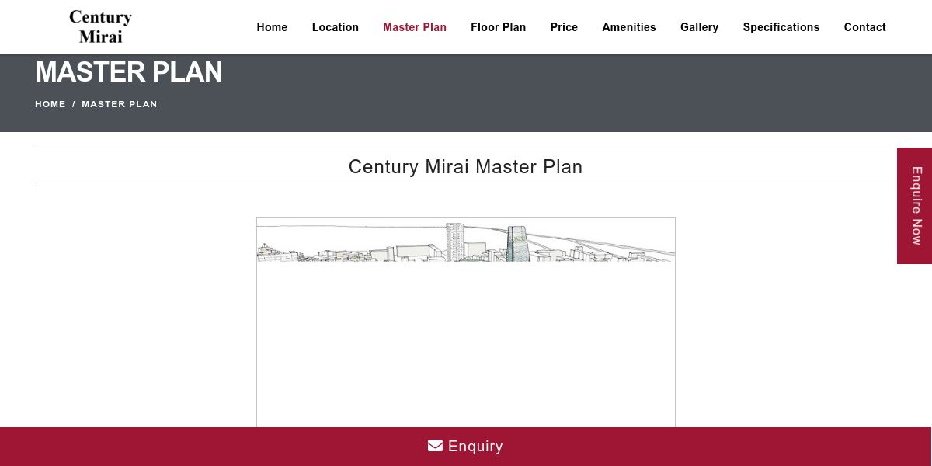The width and height of the screenshot is (932, 466).
Task: Go to the Contact page
Action: pyautogui.click(x=864, y=27)
